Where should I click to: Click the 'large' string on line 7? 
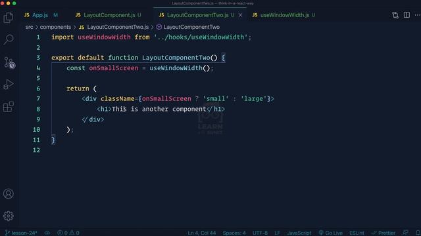click(x=253, y=99)
